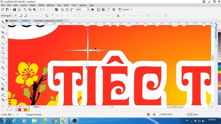Toggle Show guidelines button
The height and width of the screenshot is (124, 221).
[x=108, y=10]
